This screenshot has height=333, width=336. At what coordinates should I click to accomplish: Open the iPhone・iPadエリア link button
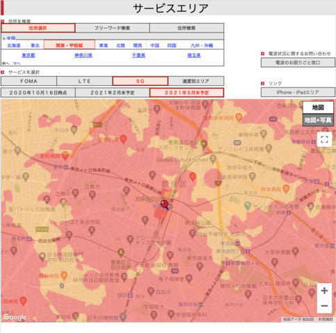298,92
